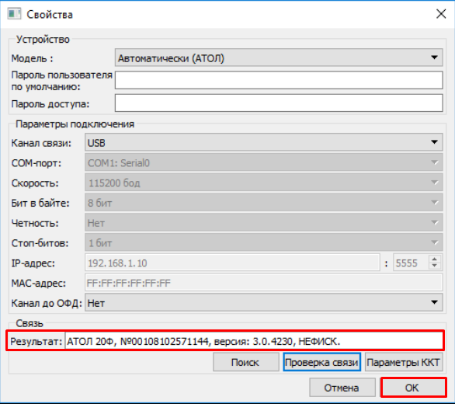
Task: Click the Поиск button
Action: click(246, 362)
